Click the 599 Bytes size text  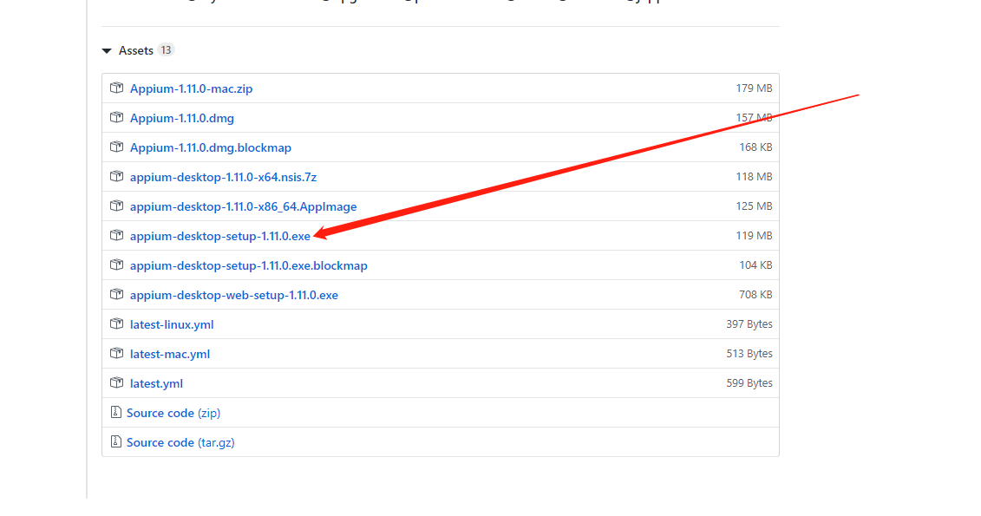tap(749, 382)
